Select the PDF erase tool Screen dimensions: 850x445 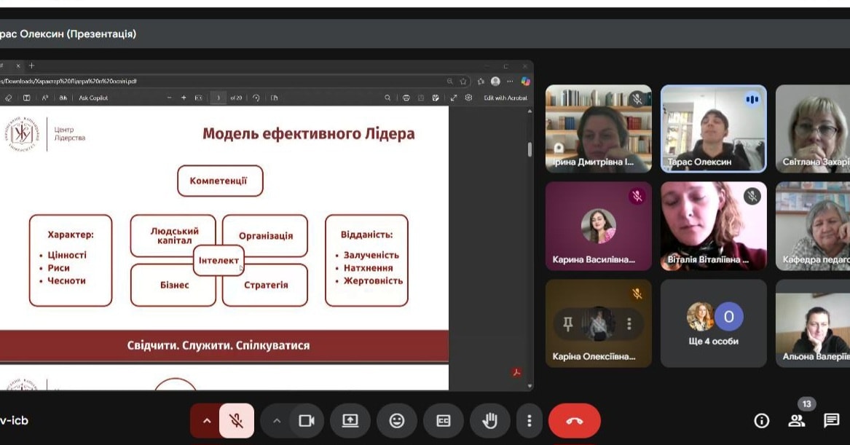(8, 98)
